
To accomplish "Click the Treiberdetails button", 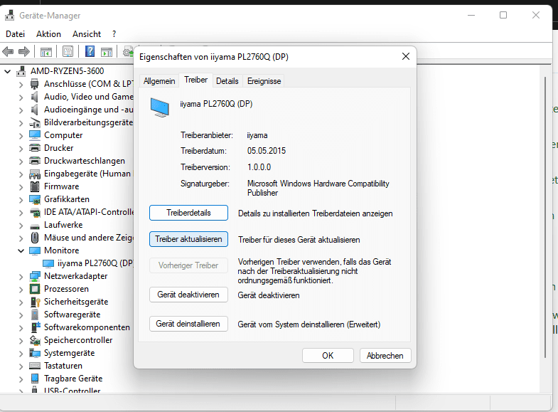I will point(188,213).
